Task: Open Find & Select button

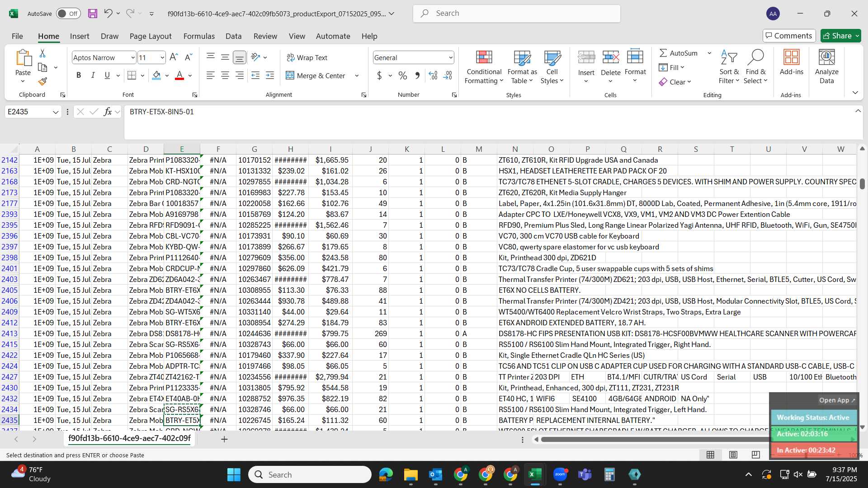Action: click(x=756, y=67)
